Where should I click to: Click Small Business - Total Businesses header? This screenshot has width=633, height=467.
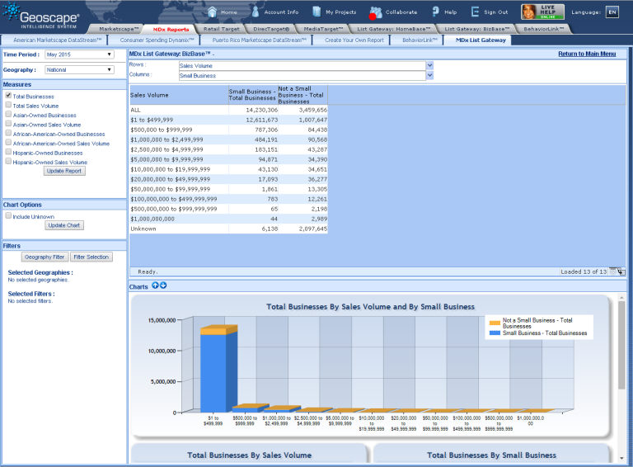pos(252,95)
